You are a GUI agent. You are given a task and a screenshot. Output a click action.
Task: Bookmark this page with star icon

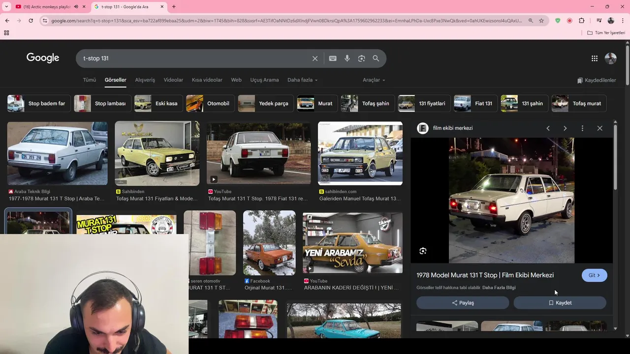tap(541, 21)
